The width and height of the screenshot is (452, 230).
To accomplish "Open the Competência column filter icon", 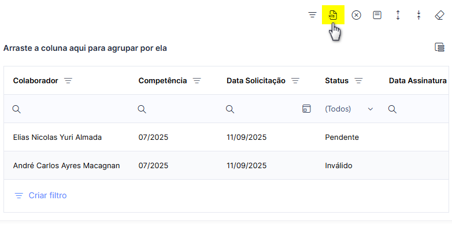I will 197,81.
